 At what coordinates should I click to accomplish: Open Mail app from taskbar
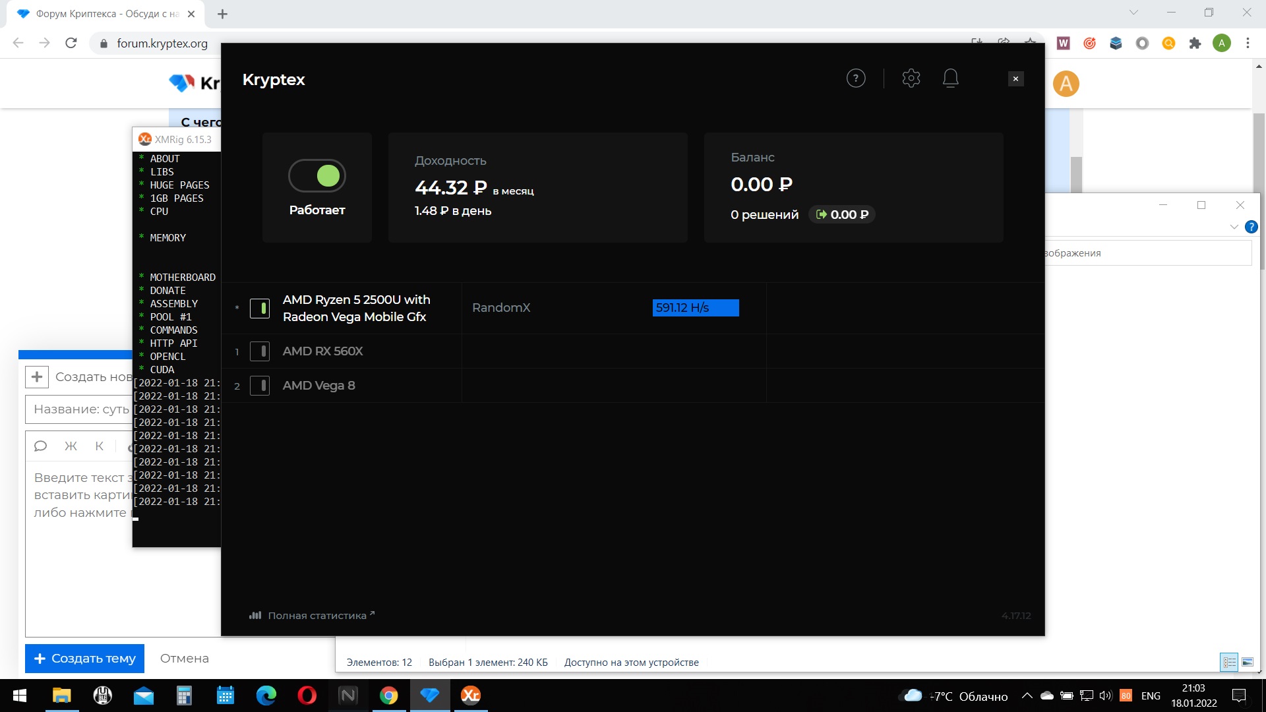143,696
